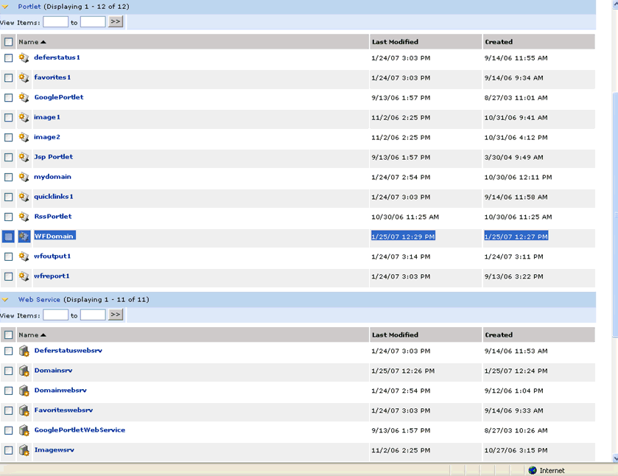Image resolution: width=618 pixels, height=476 pixels.
Task: Collapse the Portlet section arrow
Action: point(6,7)
